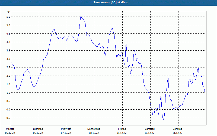Click the 4,5 y-axis label
The width and height of the screenshot is (217, 136).
pyautogui.click(x=8, y=33)
